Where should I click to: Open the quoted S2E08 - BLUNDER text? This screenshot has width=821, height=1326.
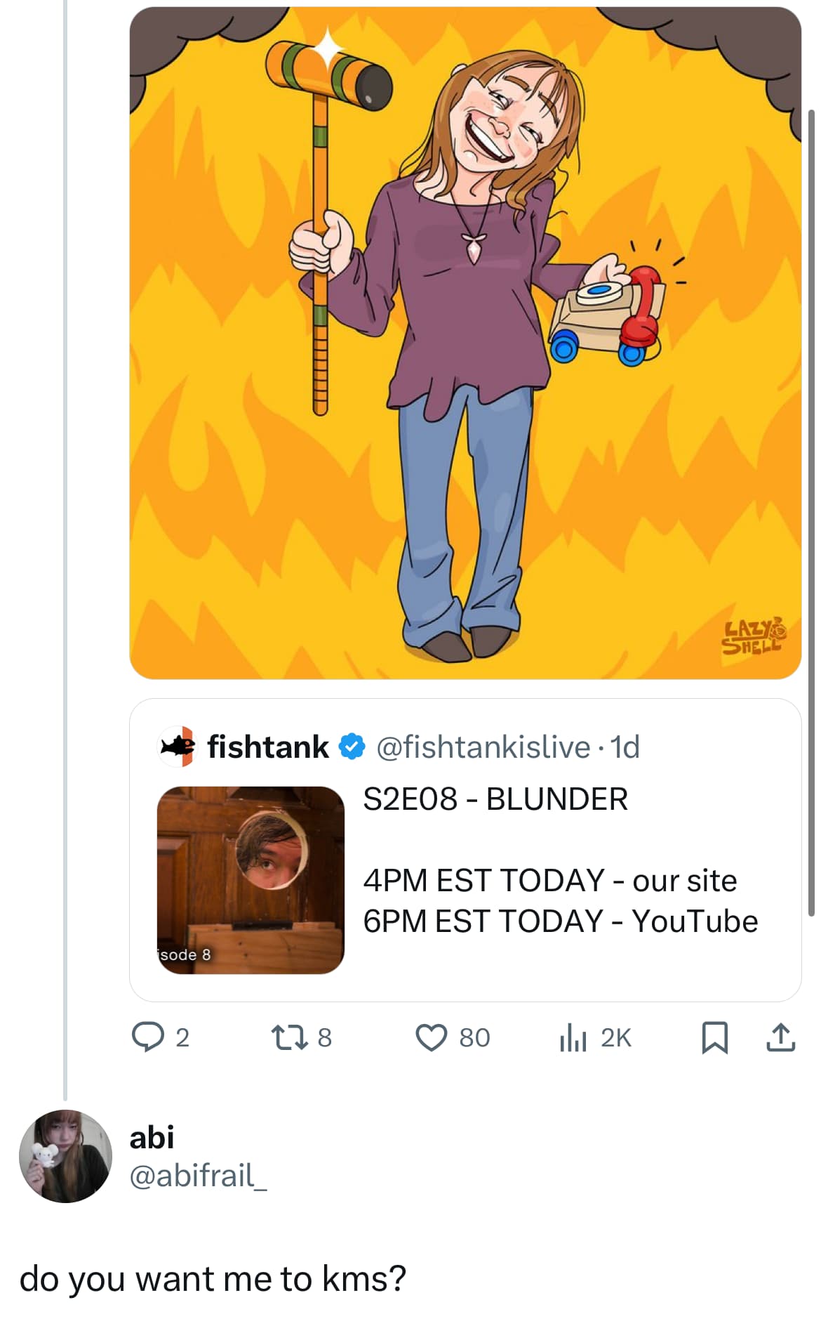coord(495,799)
